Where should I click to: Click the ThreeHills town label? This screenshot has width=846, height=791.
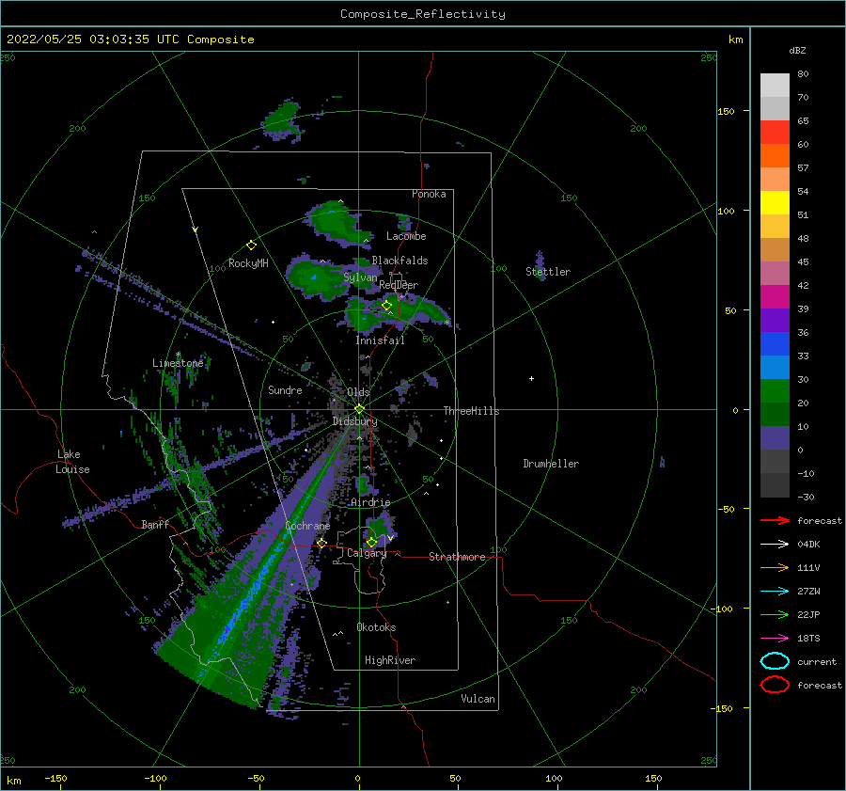472,411
